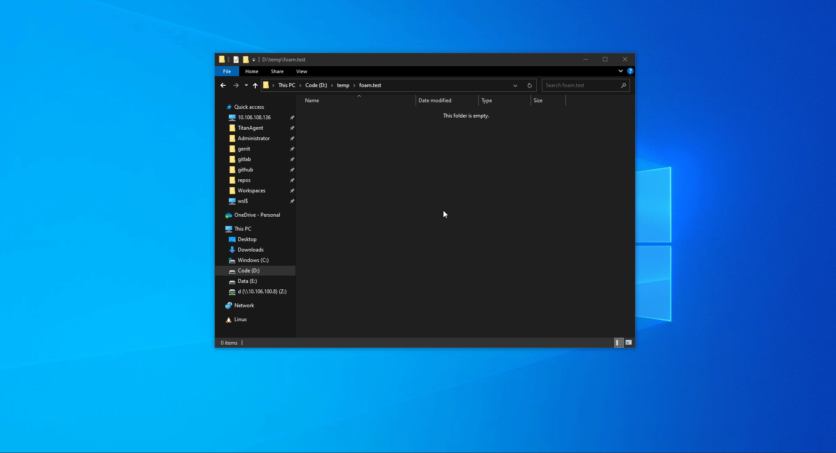The height and width of the screenshot is (453, 836).
Task: Open the Customize Quick Access Toolbar dropdown
Action: pos(254,60)
